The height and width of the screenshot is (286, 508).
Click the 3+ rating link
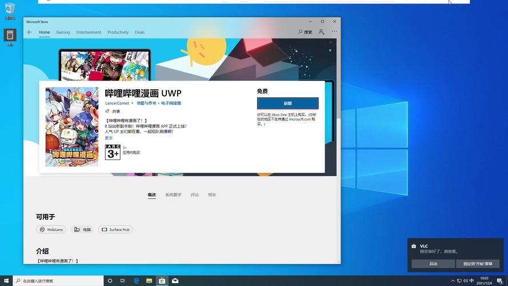tap(125, 148)
